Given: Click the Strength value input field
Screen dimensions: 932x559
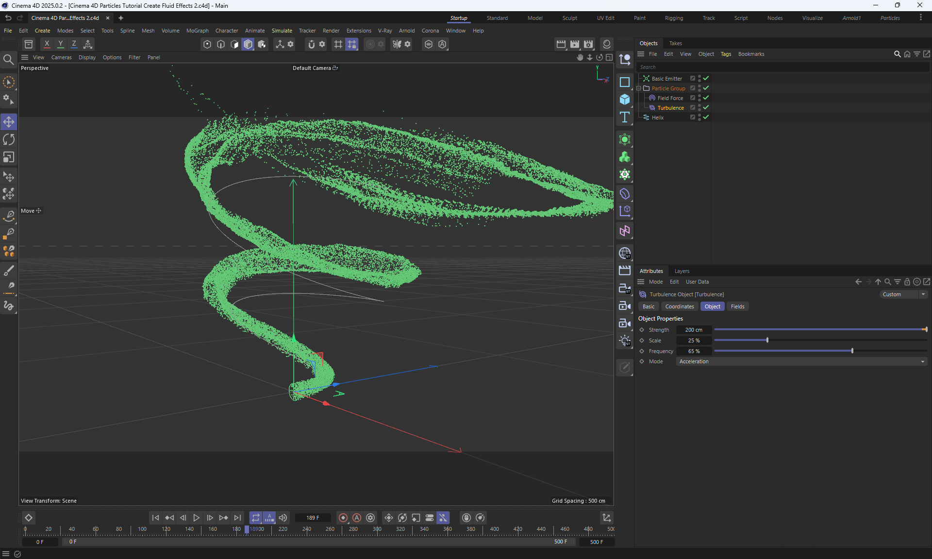Looking at the screenshot, I should [x=694, y=330].
